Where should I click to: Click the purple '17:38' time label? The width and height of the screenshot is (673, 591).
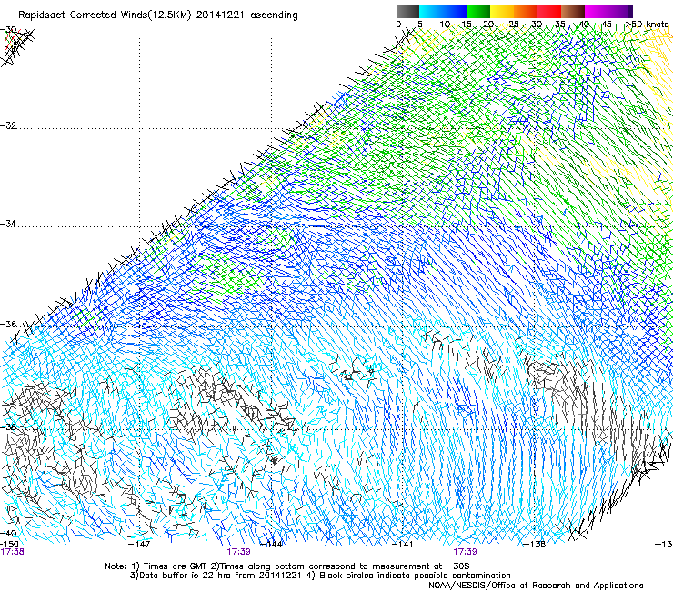pyautogui.click(x=12, y=552)
